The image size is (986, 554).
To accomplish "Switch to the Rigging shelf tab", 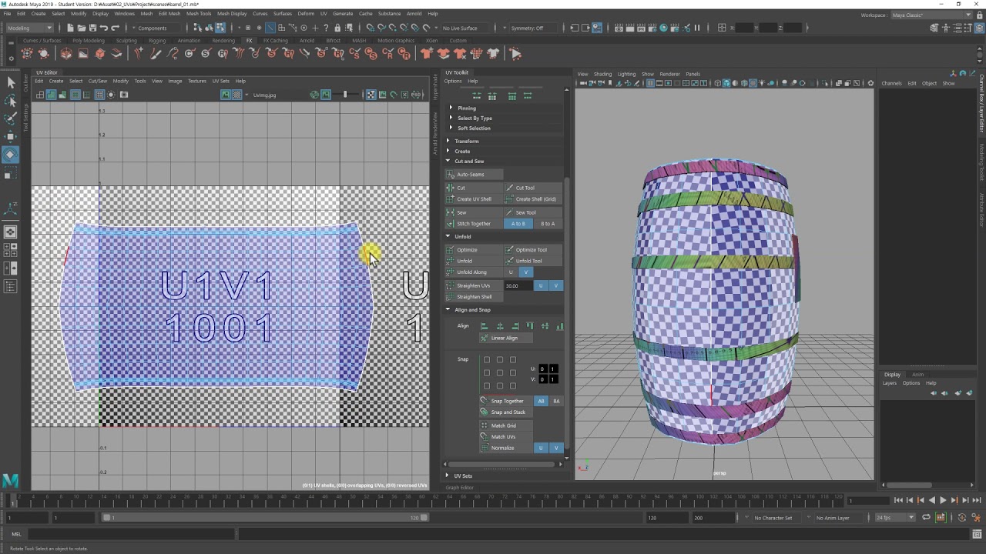I will [x=157, y=41].
